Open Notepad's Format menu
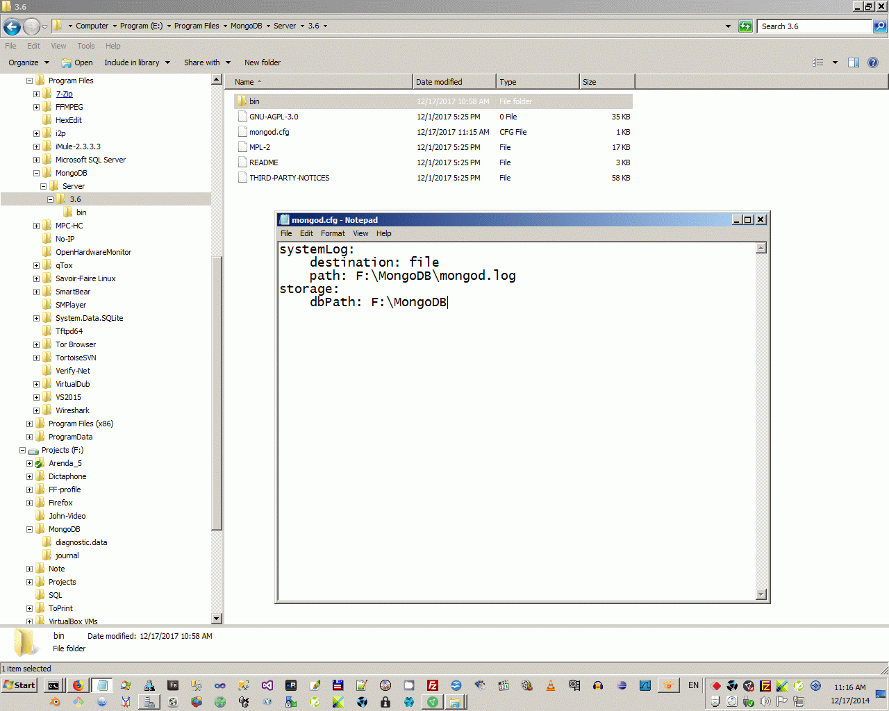 [333, 233]
